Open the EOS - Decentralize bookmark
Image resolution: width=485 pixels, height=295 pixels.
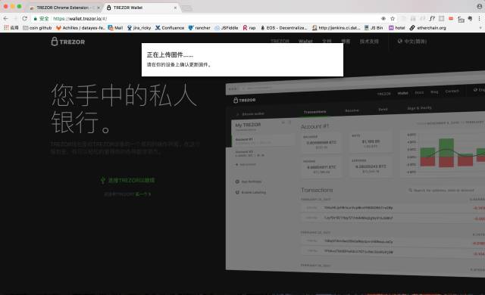point(283,28)
